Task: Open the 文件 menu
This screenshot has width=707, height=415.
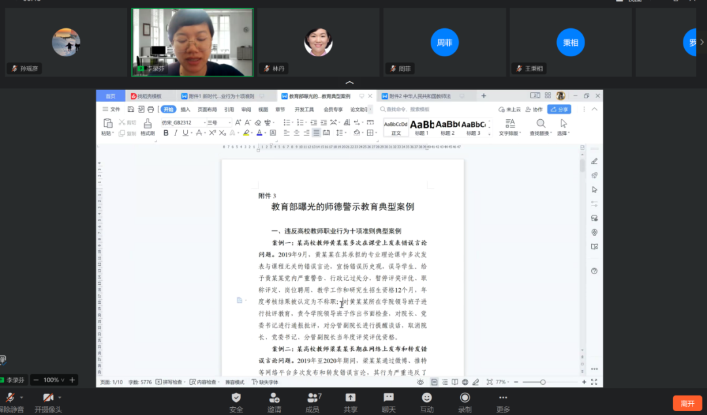Action: click(111, 109)
